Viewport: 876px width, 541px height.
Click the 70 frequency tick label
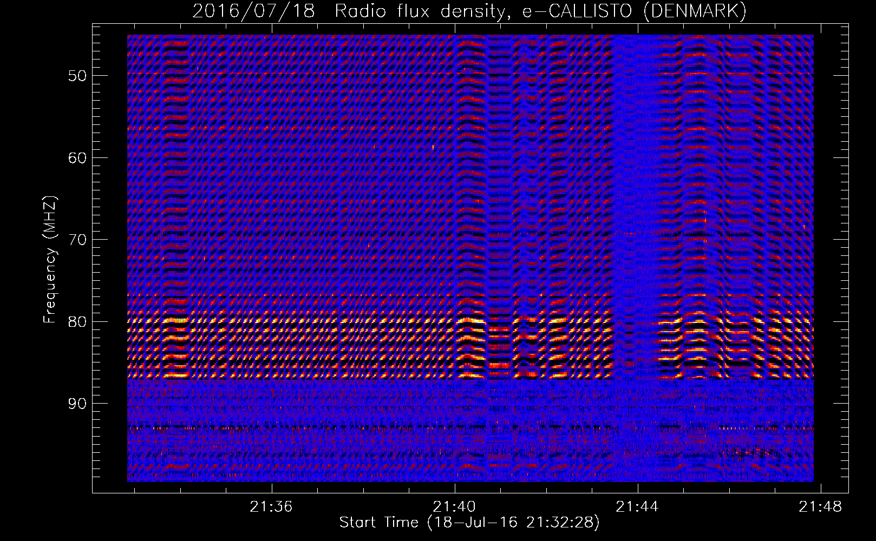(x=77, y=240)
